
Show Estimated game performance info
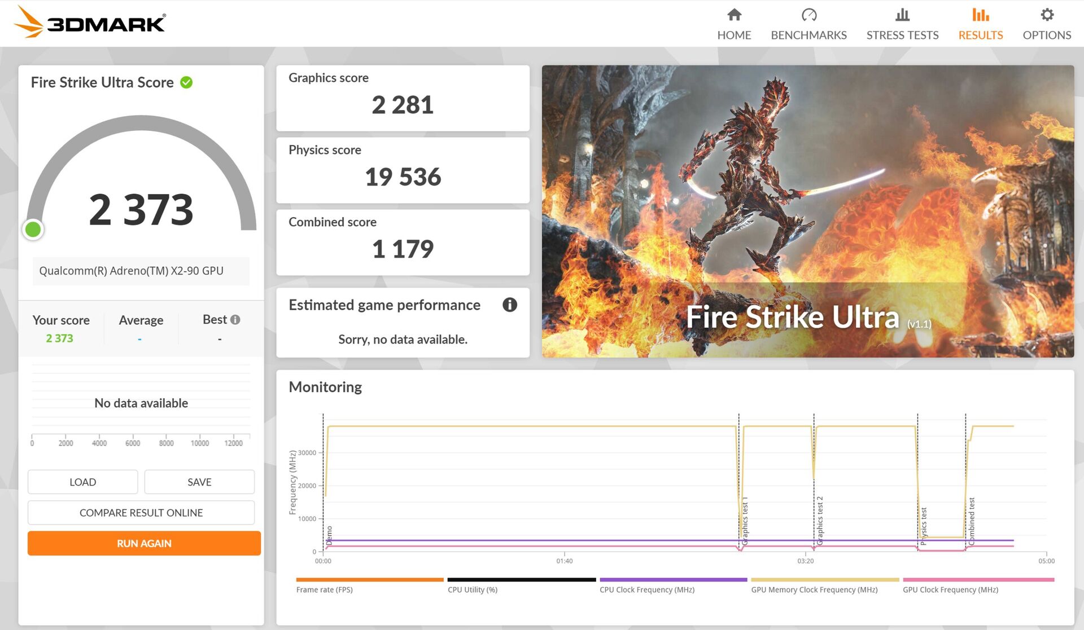tap(509, 305)
